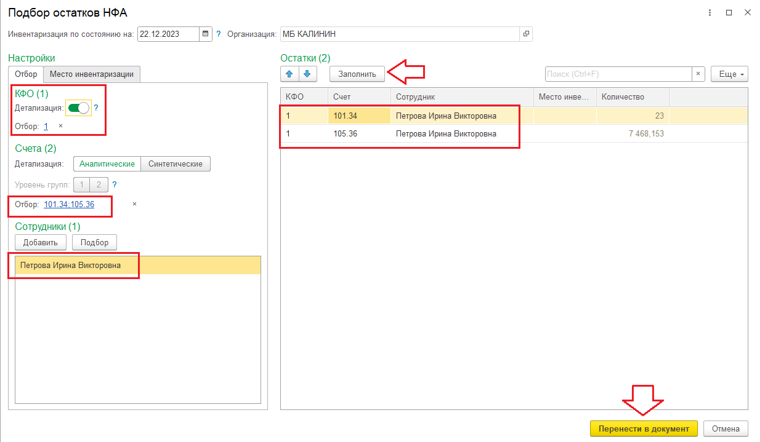Sort by the Счет column header
The height and width of the screenshot is (442, 760).
tap(359, 97)
